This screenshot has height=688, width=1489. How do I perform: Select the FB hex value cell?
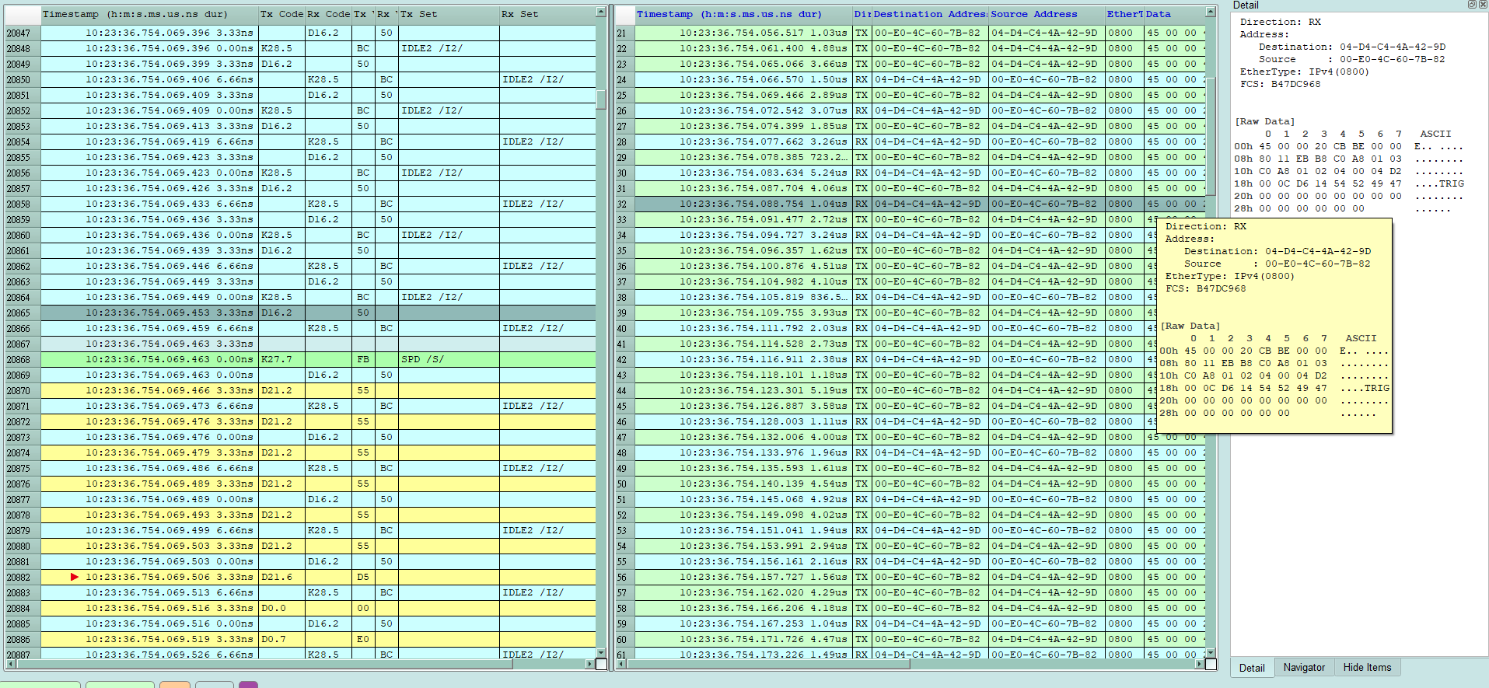tap(363, 359)
